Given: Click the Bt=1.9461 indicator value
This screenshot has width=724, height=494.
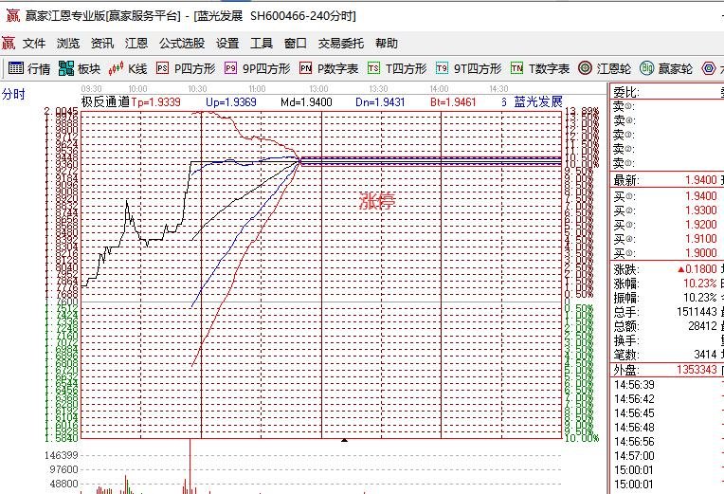Looking at the screenshot, I should click(453, 102).
